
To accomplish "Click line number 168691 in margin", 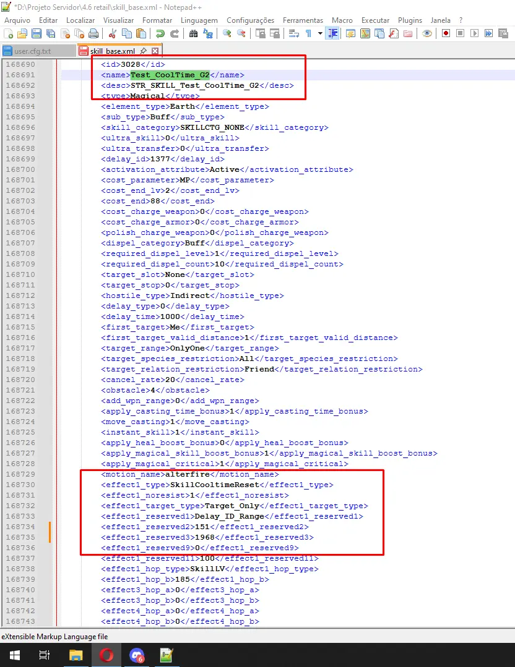I will 20,75.
